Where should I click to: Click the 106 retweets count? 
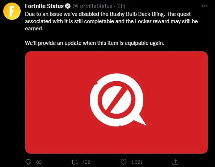tap(87, 162)
